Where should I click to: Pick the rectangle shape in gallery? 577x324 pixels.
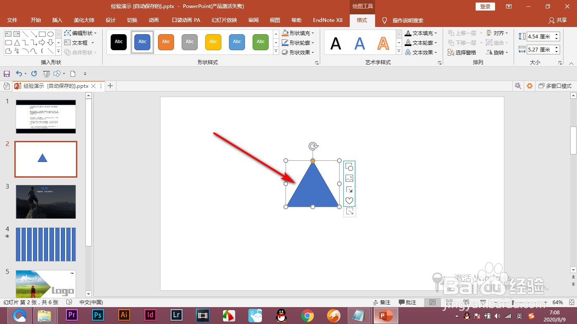42,34
